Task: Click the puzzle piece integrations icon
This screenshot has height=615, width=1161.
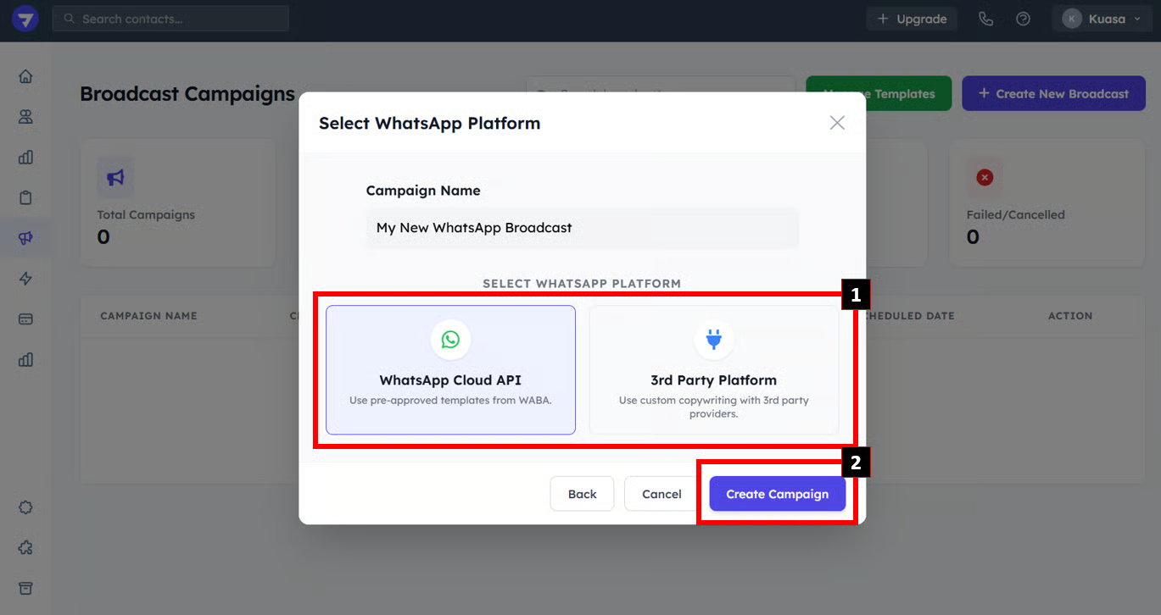Action: (25, 548)
